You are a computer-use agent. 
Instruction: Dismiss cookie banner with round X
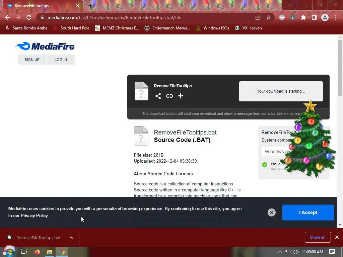pos(271,212)
